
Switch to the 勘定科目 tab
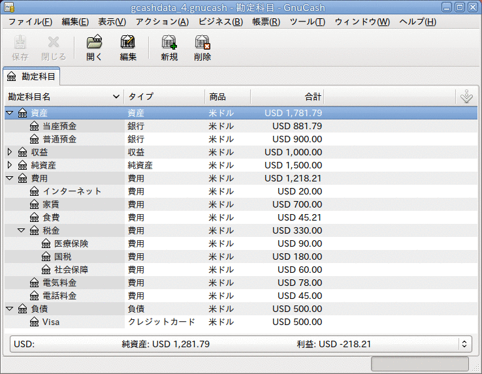[31, 76]
